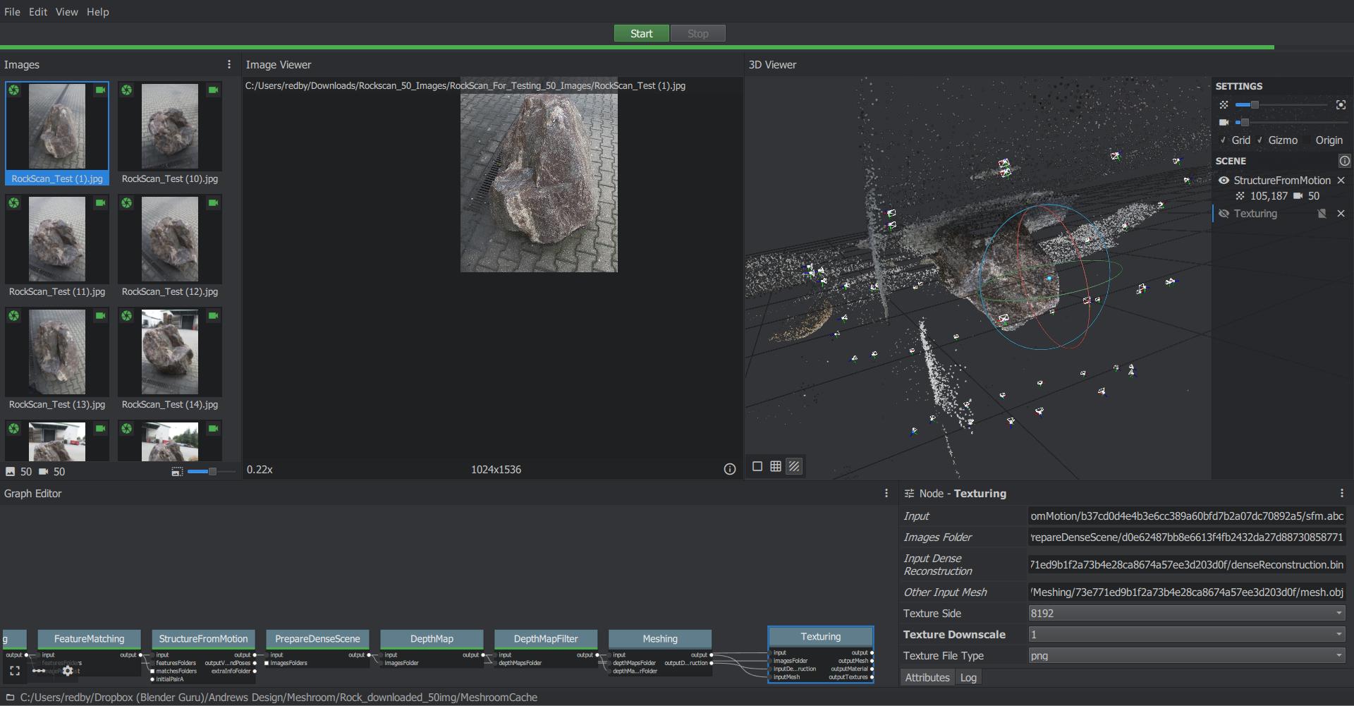Click the thumbnail size icon in Images panel
The height and width of the screenshot is (706, 1354).
pos(177,472)
